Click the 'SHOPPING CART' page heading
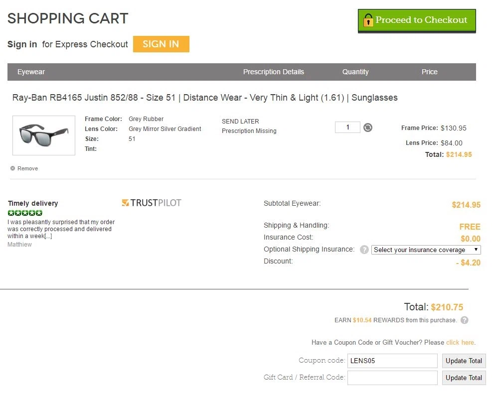492x396 pixels. (x=68, y=18)
